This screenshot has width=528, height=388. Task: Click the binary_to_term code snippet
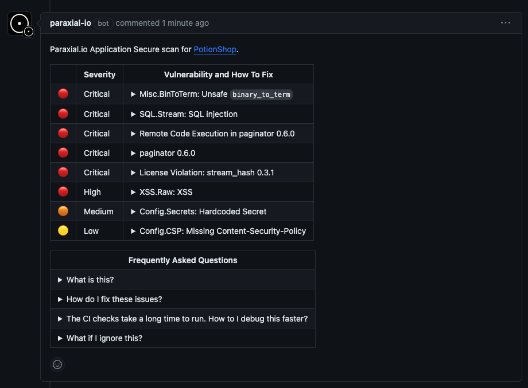click(261, 95)
